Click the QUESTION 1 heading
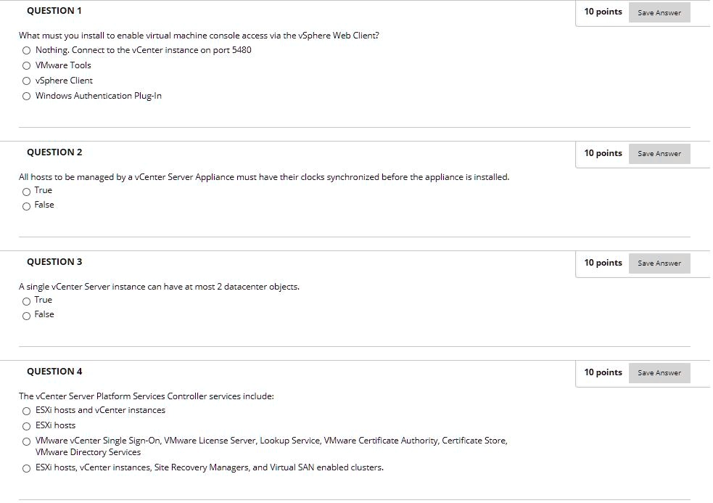The height and width of the screenshot is (503, 713). 54,11
